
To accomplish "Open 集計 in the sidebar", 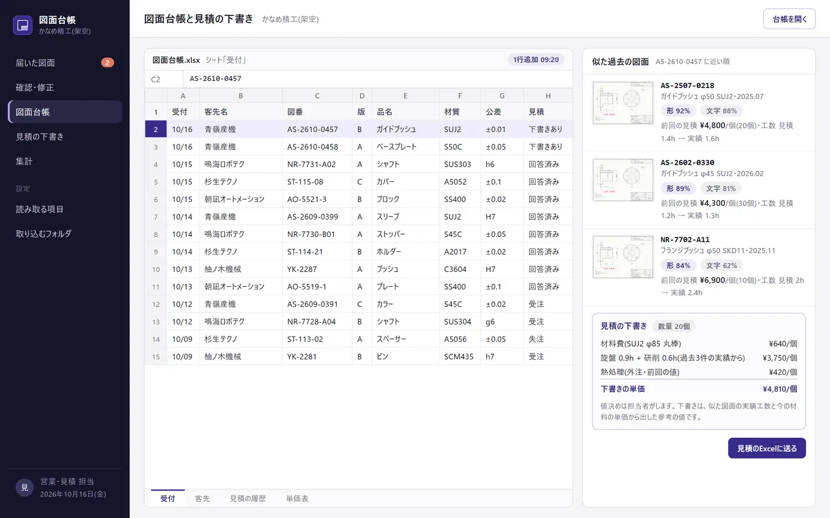I will (x=65, y=161).
